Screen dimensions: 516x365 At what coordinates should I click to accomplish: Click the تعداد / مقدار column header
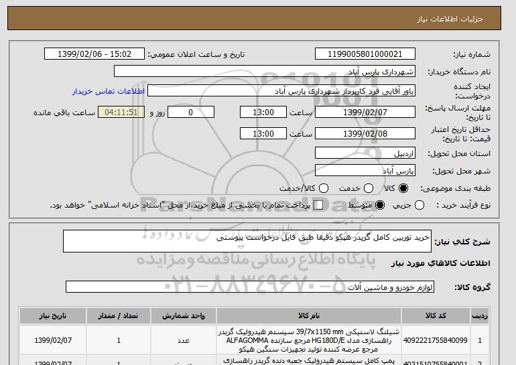tap(119, 315)
